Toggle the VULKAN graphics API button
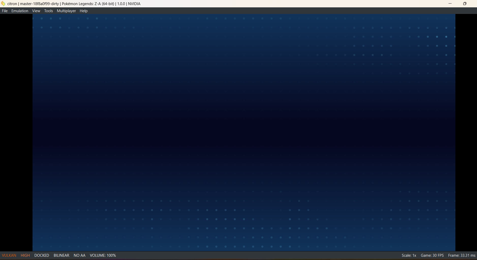 coord(9,255)
